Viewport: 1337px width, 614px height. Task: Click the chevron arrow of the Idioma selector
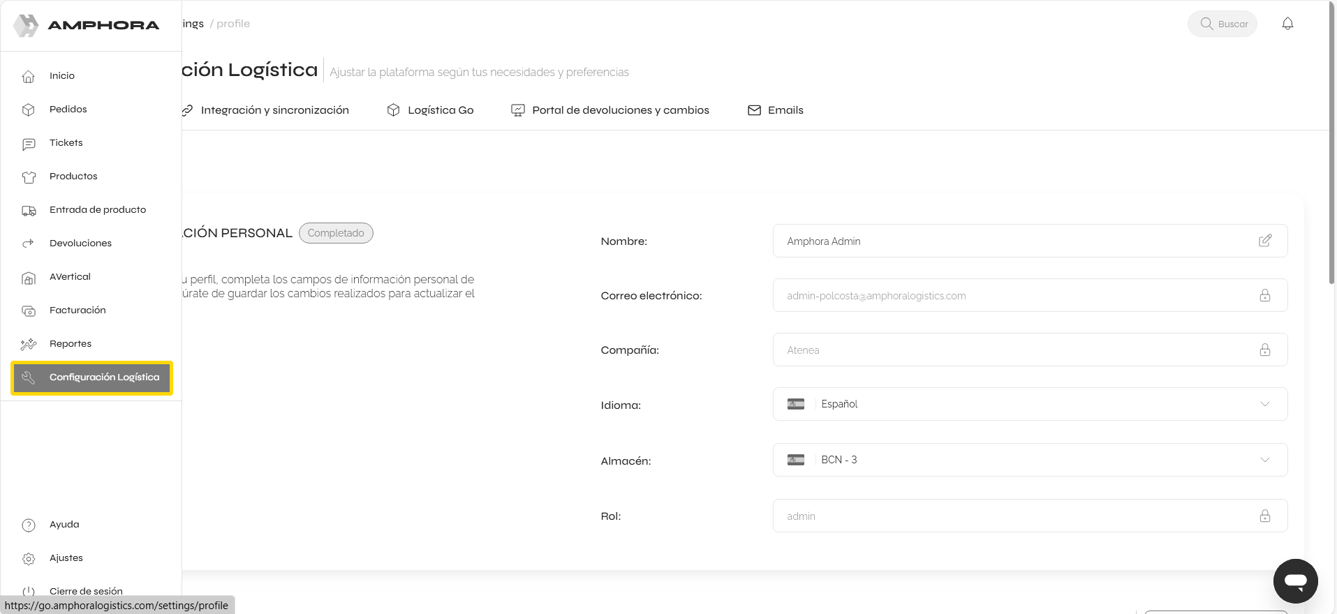coord(1264,404)
